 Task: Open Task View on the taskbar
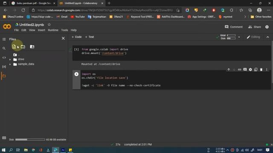[x=18, y=150]
